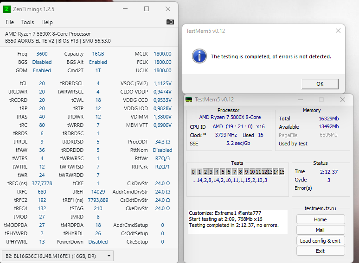Click the VDIMM value 1,3800V
The image size is (359, 263).
pos(162,117)
